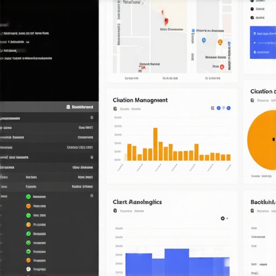Click the round red pin at map's lower right
Image resolution: width=276 pixels, height=276 pixels.
[222, 67]
